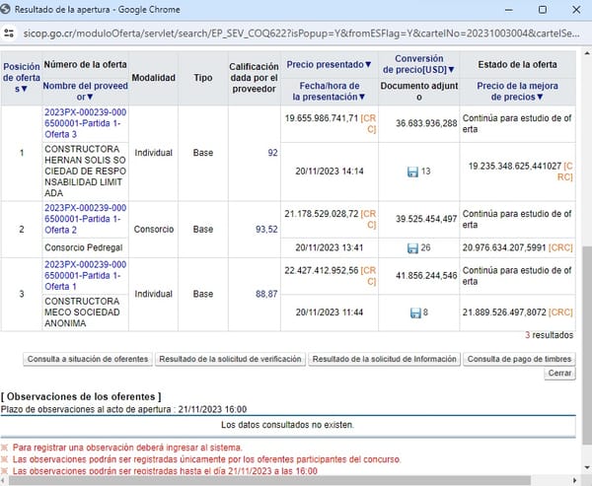Sort by Conversión de precio[USD] column
Screen dimensions: 592x486
[418, 64]
